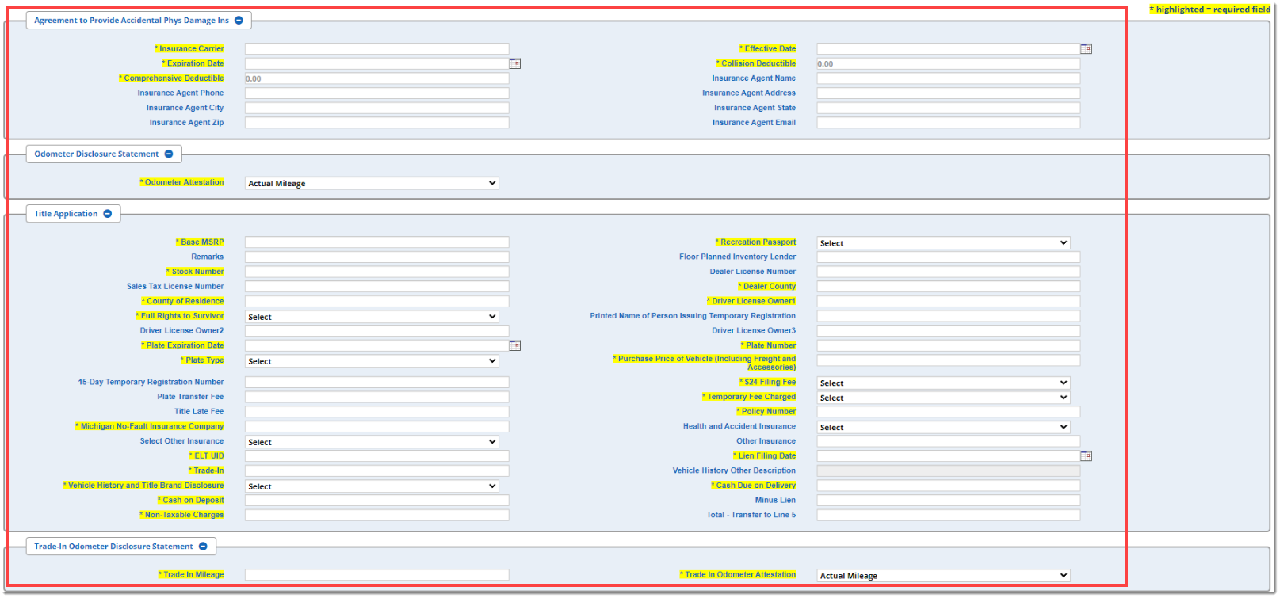The height and width of the screenshot is (598, 1280).
Task: Click the ELT UID input field
Action: [376, 456]
